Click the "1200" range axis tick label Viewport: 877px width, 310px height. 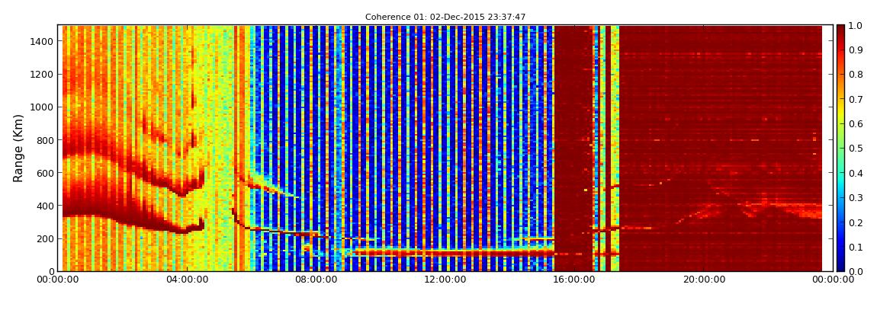coord(42,75)
